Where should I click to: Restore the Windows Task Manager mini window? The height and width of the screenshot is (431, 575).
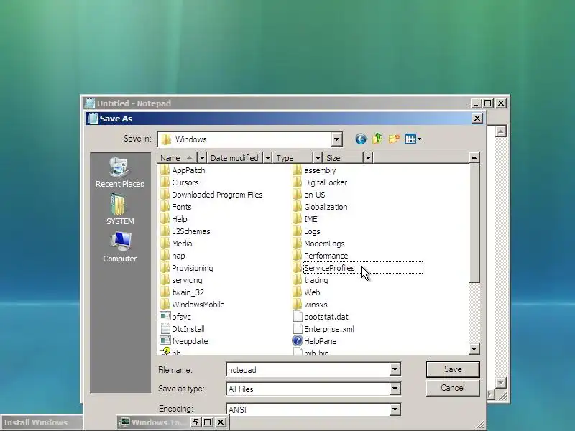pos(195,422)
